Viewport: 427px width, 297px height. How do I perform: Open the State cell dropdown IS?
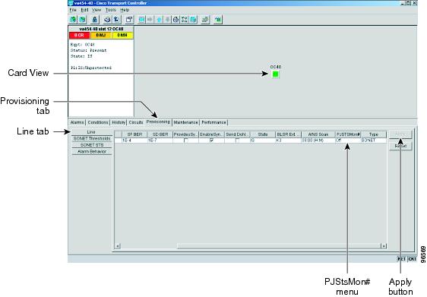(263, 141)
